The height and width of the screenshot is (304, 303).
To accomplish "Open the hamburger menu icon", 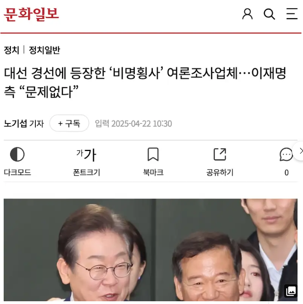I will pyautogui.click(x=292, y=14).
